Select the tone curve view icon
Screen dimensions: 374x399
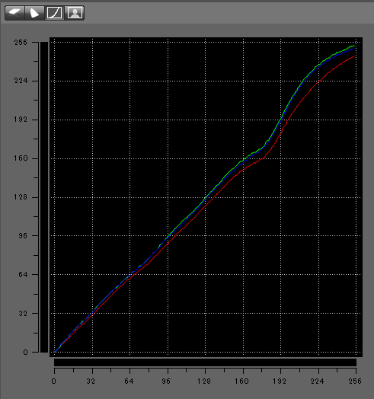point(55,13)
